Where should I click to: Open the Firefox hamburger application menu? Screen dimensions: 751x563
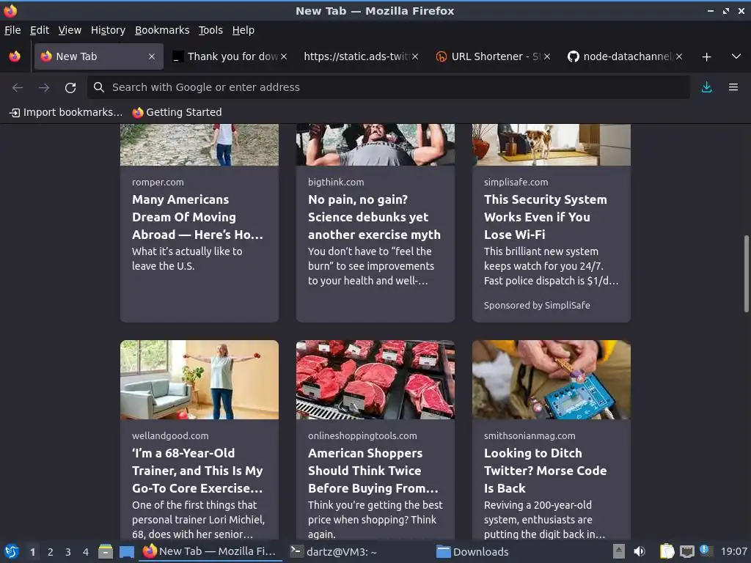click(733, 87)
